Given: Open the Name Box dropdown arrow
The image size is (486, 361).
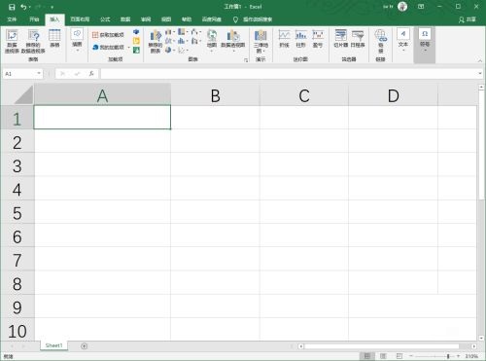Looking at the screenshot, I should [39, 74].
